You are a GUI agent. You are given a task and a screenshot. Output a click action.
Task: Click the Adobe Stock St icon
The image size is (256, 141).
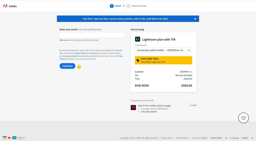(133, 107)
